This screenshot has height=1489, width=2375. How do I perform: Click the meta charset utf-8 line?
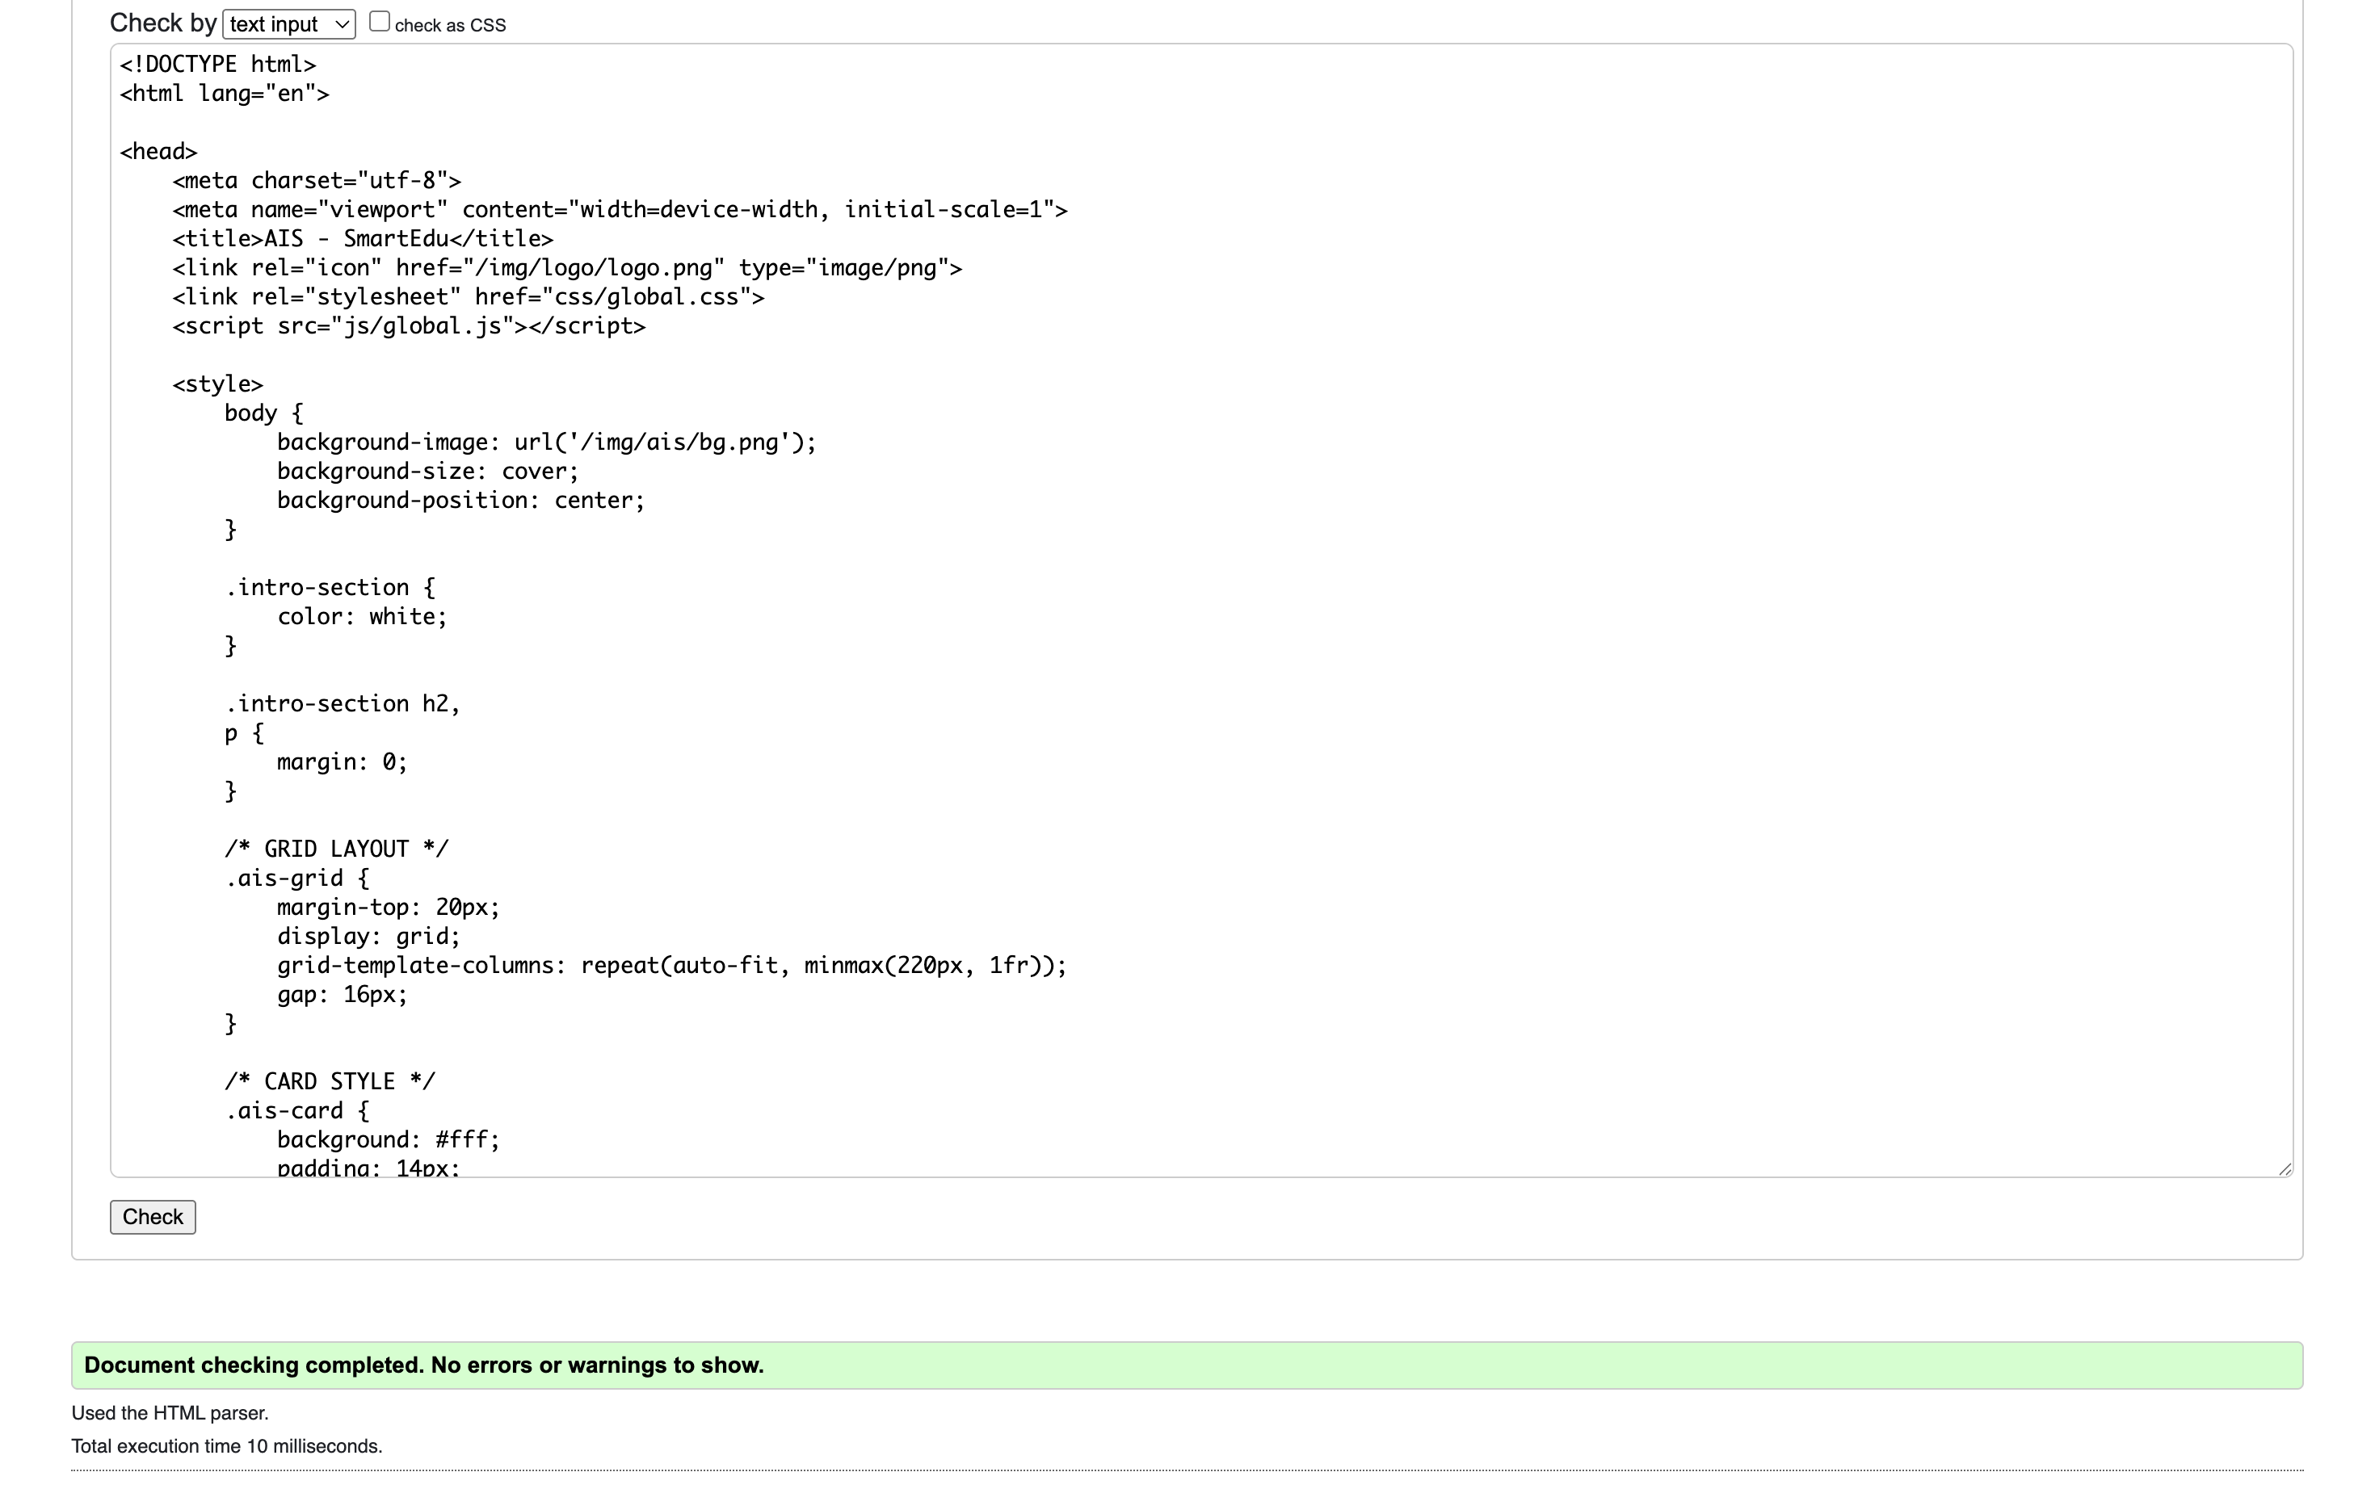[x=316, y=181]
